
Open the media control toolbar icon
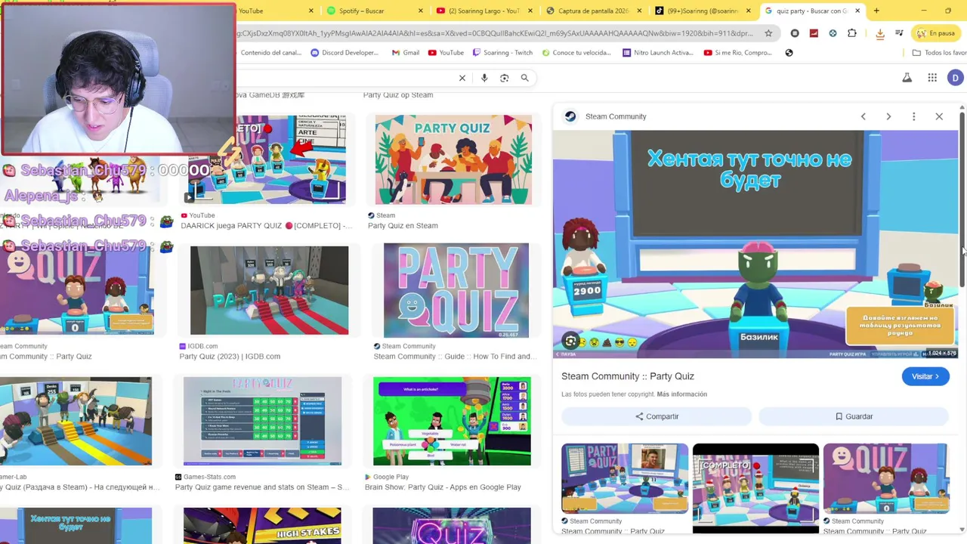[x=899, y=33]
